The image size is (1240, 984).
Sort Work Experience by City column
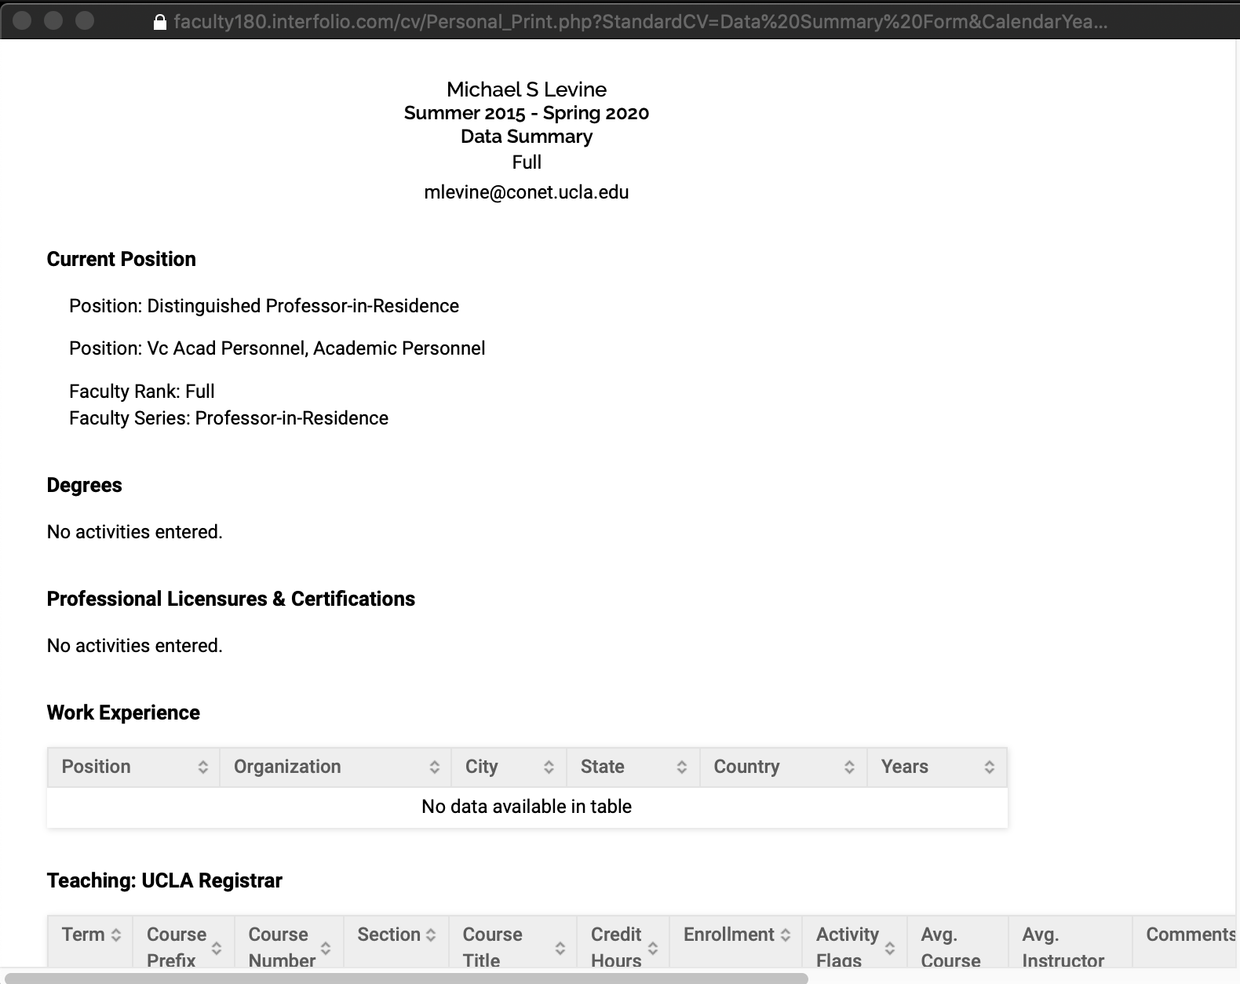coord(509,767)
